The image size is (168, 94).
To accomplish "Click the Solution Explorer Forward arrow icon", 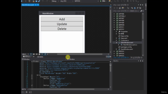I will click(x=117, y=8).
